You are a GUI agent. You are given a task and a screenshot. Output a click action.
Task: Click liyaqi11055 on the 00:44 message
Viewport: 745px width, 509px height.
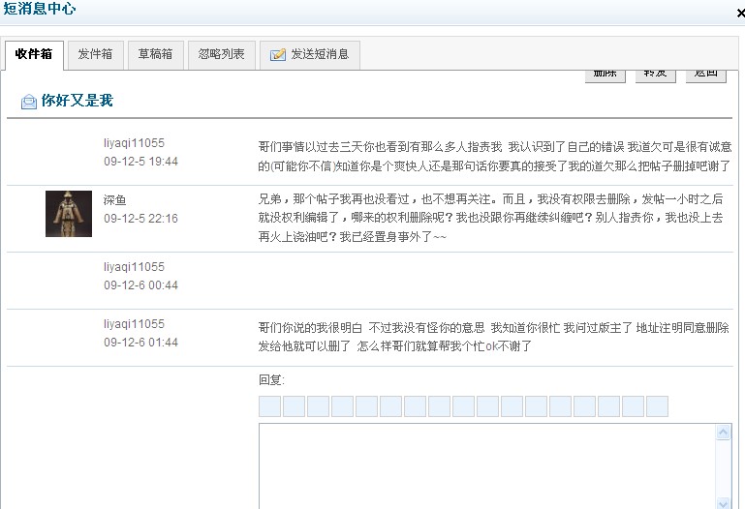(x=134, y=267)
